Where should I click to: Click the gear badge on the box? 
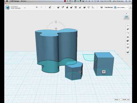pyautogui.click(x=104, y=72)
